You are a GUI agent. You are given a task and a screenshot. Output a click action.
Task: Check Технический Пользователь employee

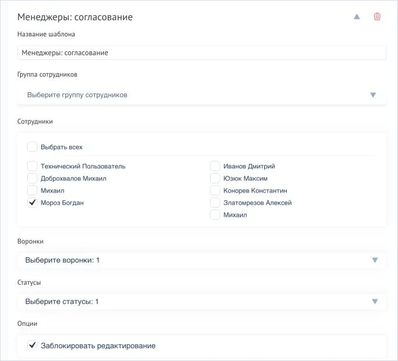tap(32, 166)
